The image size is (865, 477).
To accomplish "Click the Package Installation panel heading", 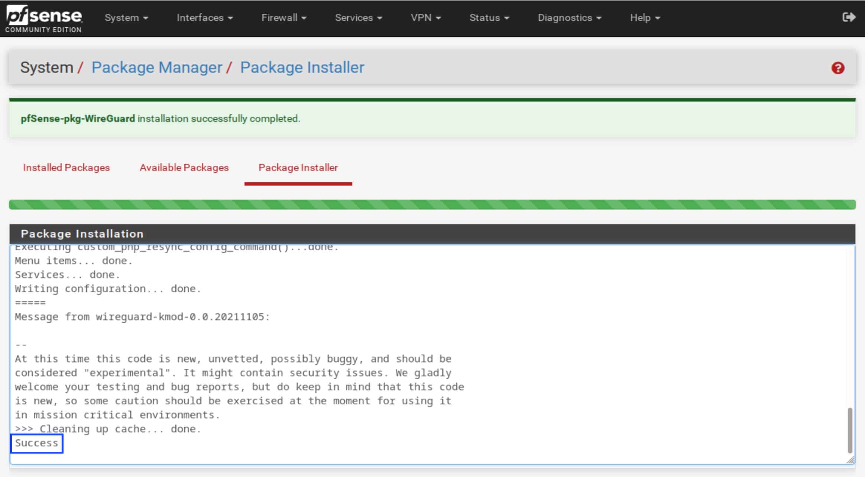I will coord(432,234).
